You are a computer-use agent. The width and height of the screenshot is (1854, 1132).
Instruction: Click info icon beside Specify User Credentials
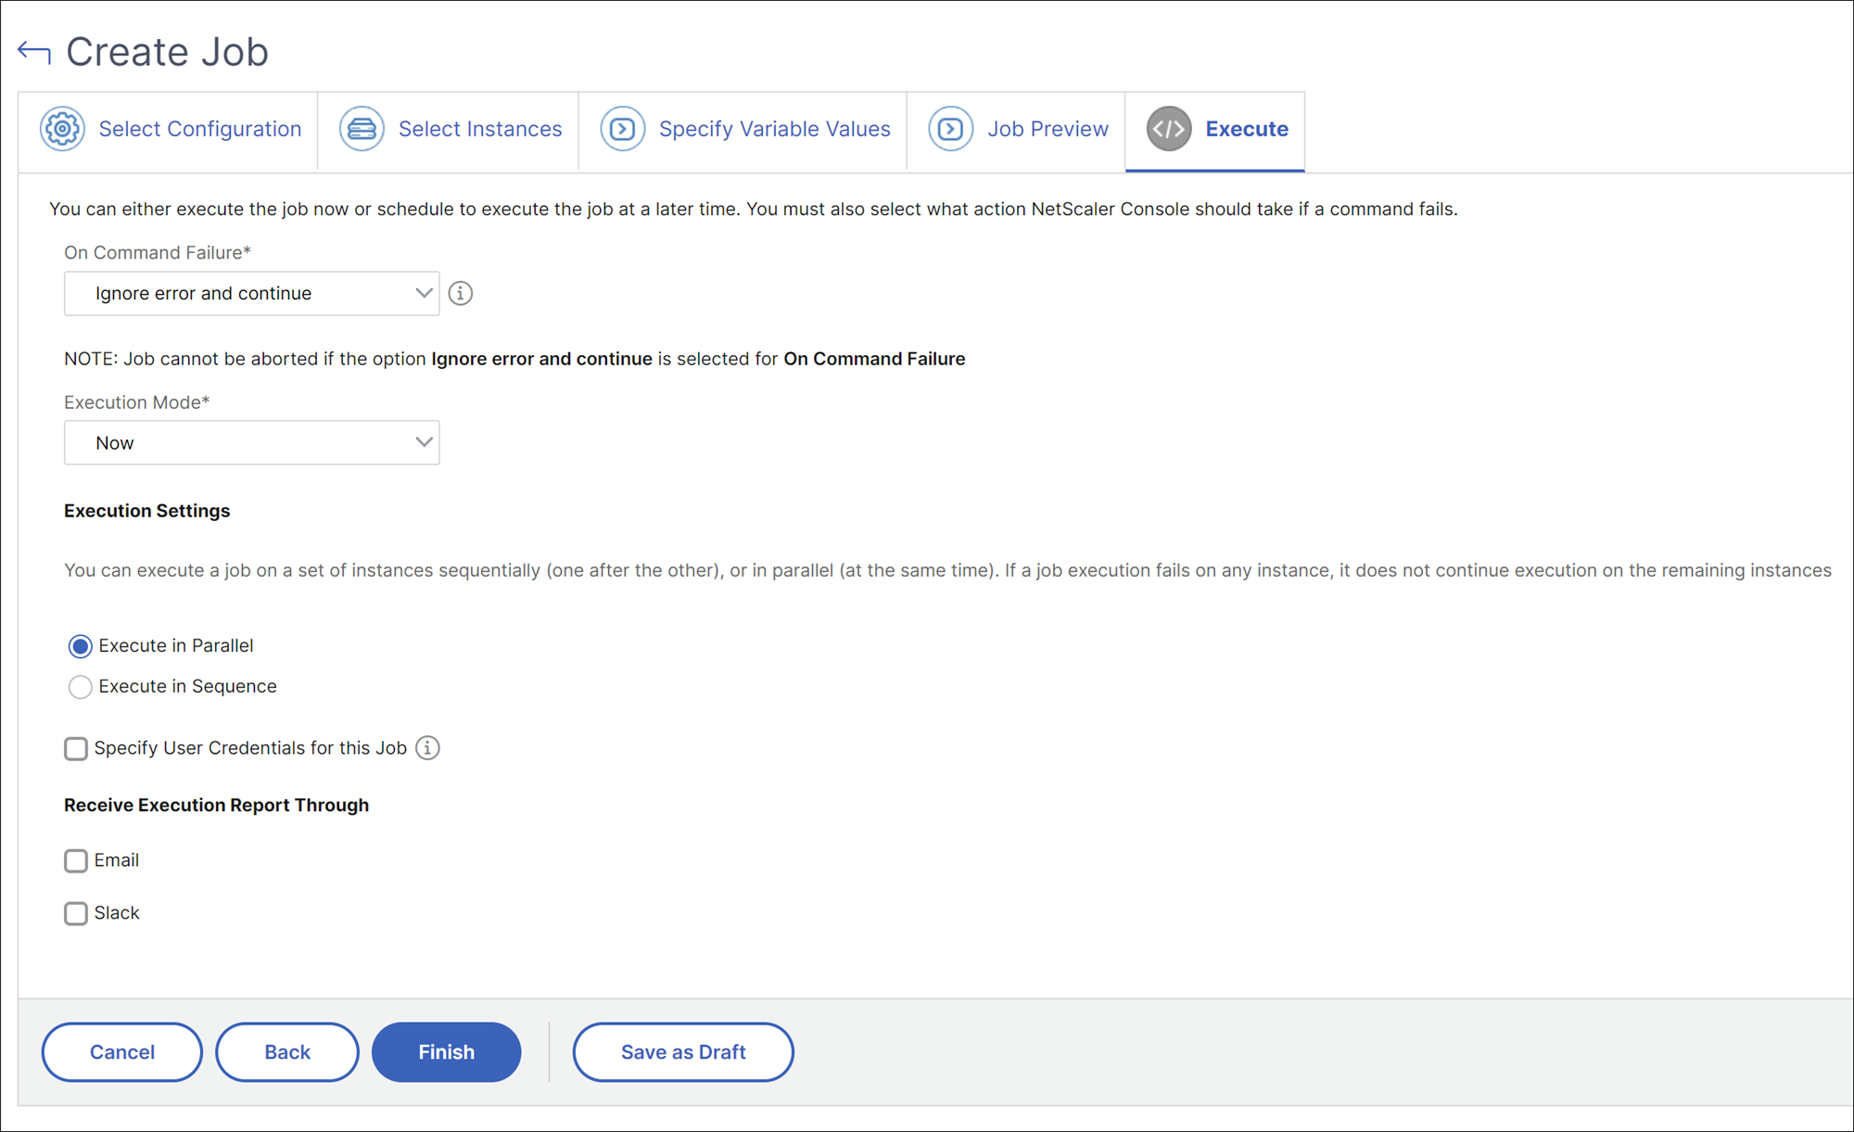pos(427,748)
